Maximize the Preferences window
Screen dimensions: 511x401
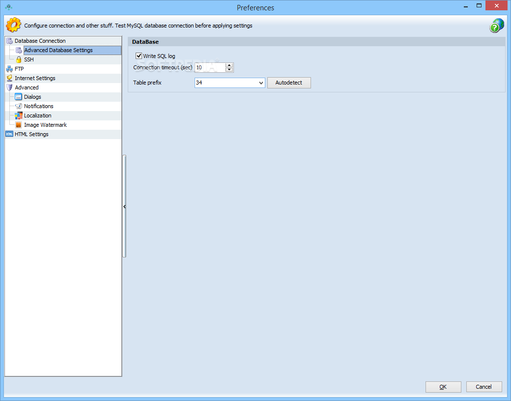click(479, 5)
